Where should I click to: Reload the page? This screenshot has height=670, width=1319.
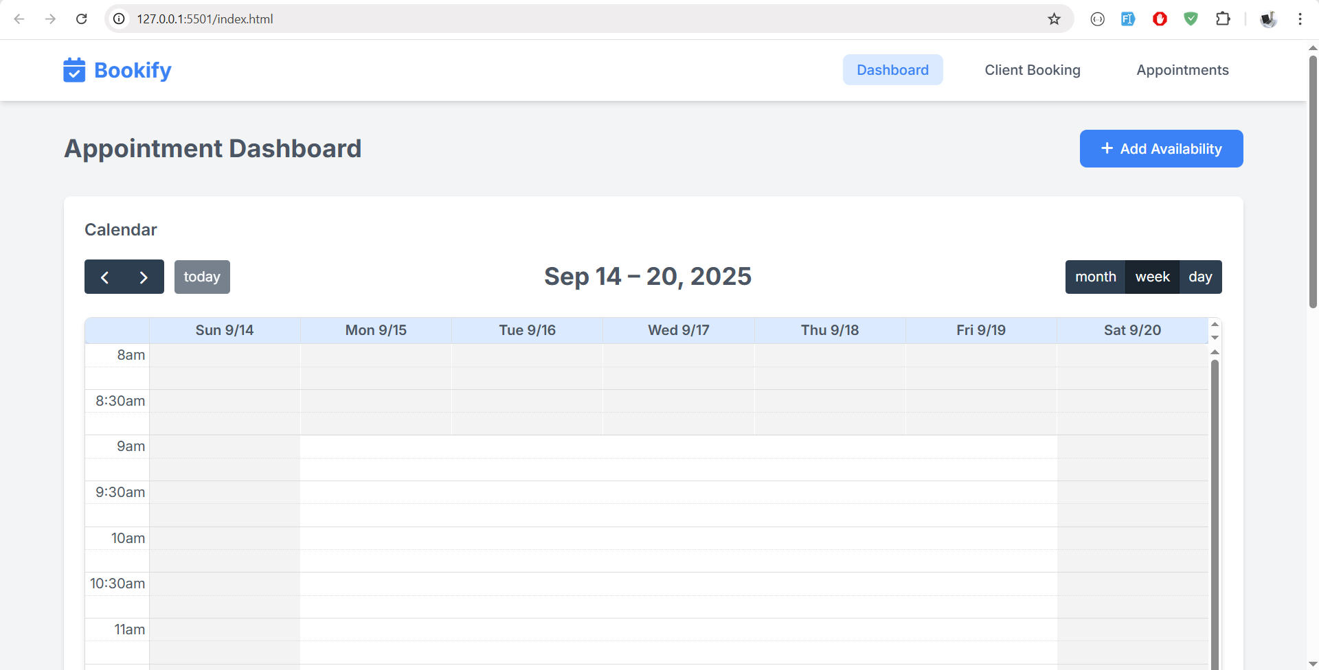click(x=82, y=19)
